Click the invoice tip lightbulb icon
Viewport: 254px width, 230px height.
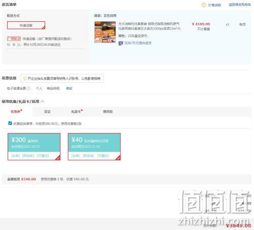click(x=25, y=78)
